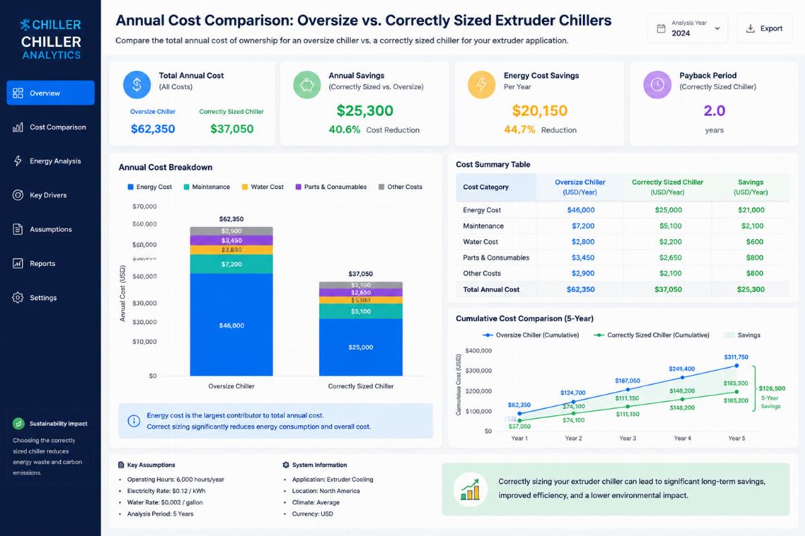
Task: Click Savings (USD/Year) column header
Action: [x=751, y=187]
